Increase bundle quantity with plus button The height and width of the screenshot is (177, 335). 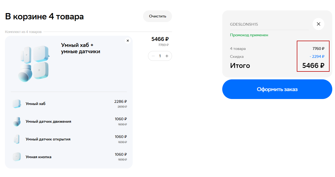(167, 56)
